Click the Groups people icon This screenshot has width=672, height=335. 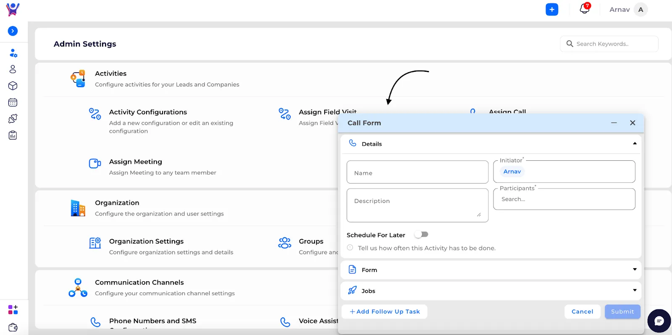coord(285,243)
